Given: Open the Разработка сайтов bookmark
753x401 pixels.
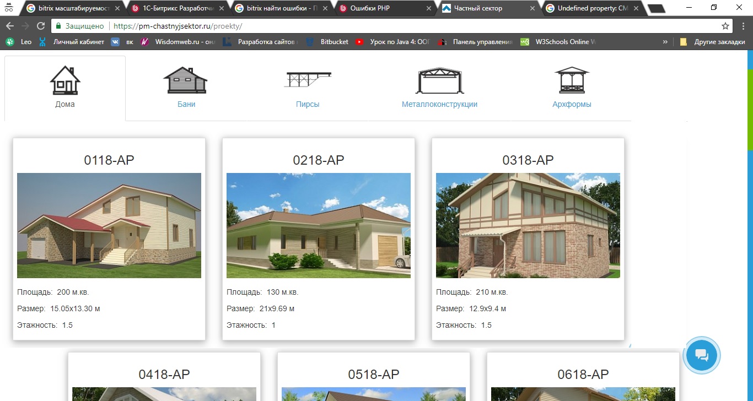Looking at the screenshot, I should pos(261,42).
